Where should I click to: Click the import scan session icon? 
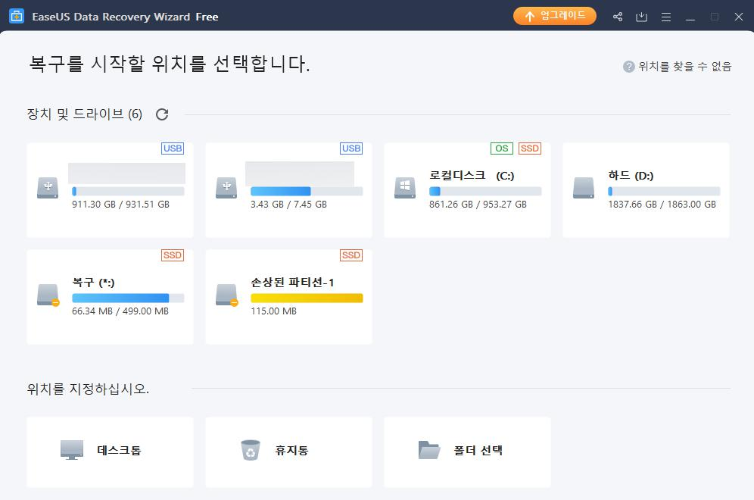(x=641, y=17)
